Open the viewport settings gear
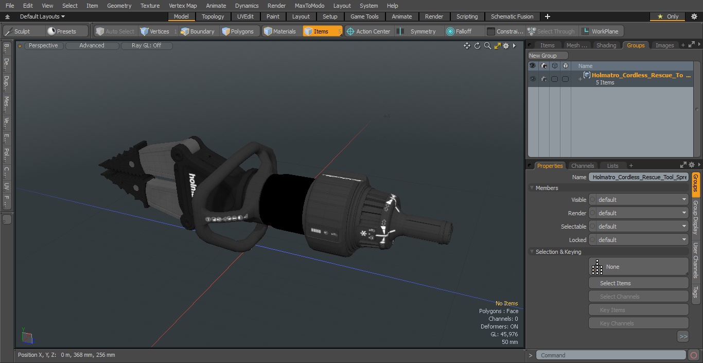Screen dimensions: 703x363 coord(506,46)
